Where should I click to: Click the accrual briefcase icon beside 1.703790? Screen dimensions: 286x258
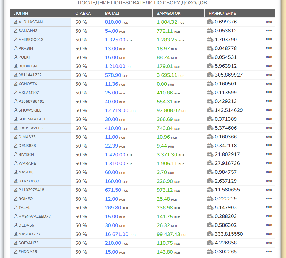[210, 39]
